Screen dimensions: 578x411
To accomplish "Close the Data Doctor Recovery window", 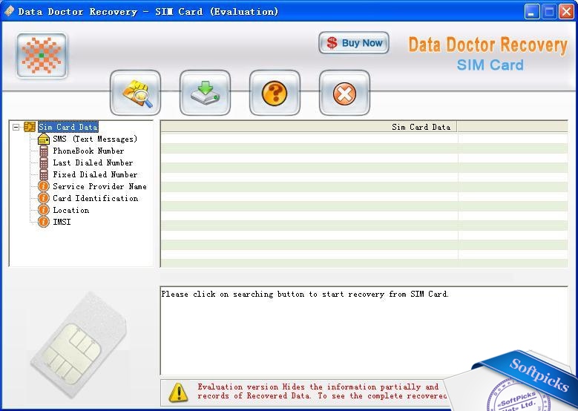I will tap(567, 11).
